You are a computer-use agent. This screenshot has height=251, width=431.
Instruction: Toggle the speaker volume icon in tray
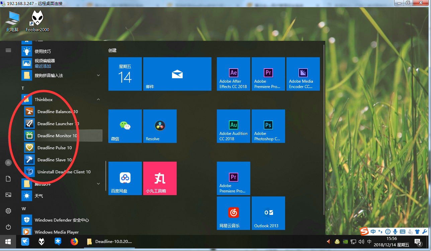pos(361,242)
